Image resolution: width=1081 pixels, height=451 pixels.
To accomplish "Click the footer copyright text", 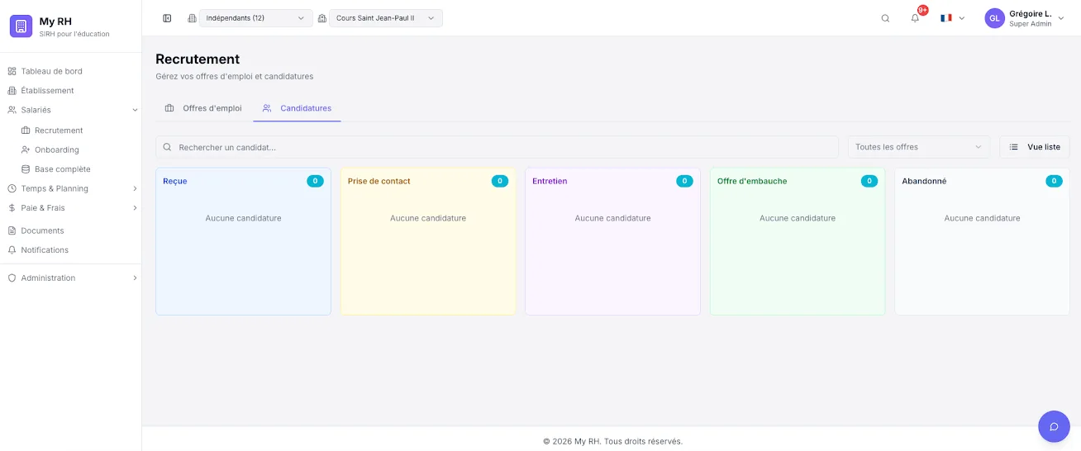I will 612,441.
